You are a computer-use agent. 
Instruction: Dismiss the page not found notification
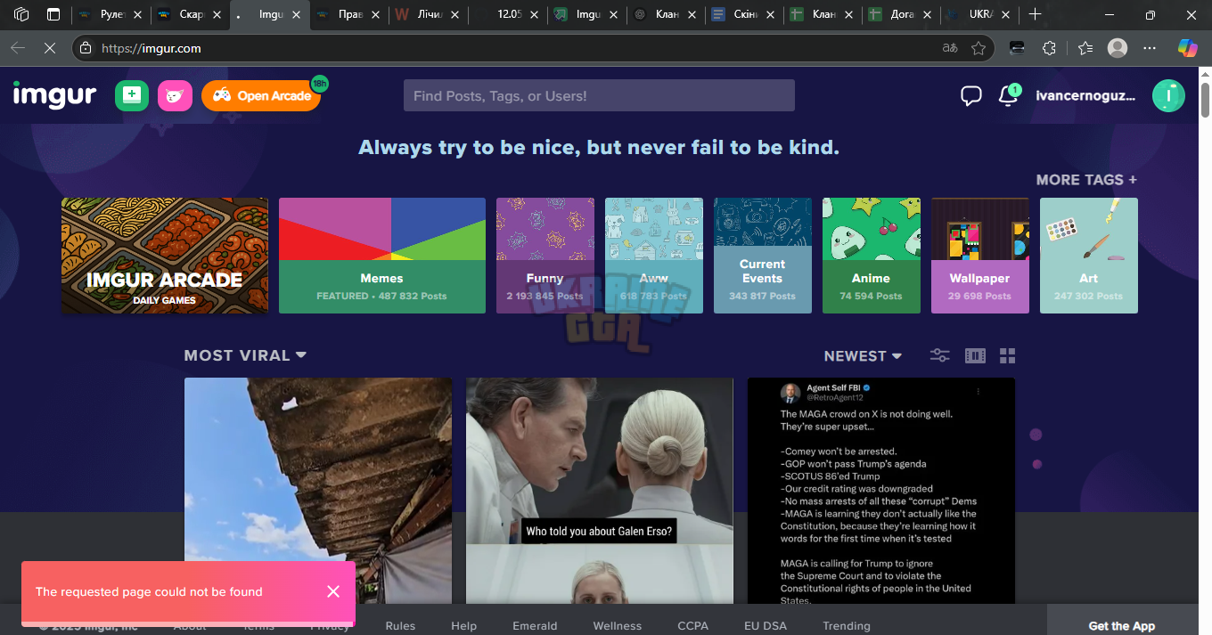[333, 591]
